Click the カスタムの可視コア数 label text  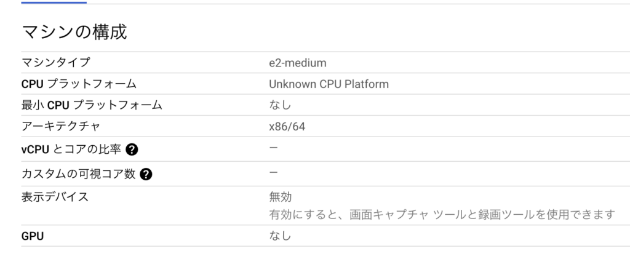pyautogui.click(x=78, y=174)
